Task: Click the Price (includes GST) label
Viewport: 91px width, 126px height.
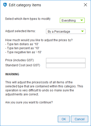Action: [20, 60]
